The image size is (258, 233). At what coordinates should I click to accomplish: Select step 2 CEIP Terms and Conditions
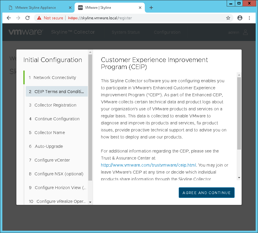57,91
